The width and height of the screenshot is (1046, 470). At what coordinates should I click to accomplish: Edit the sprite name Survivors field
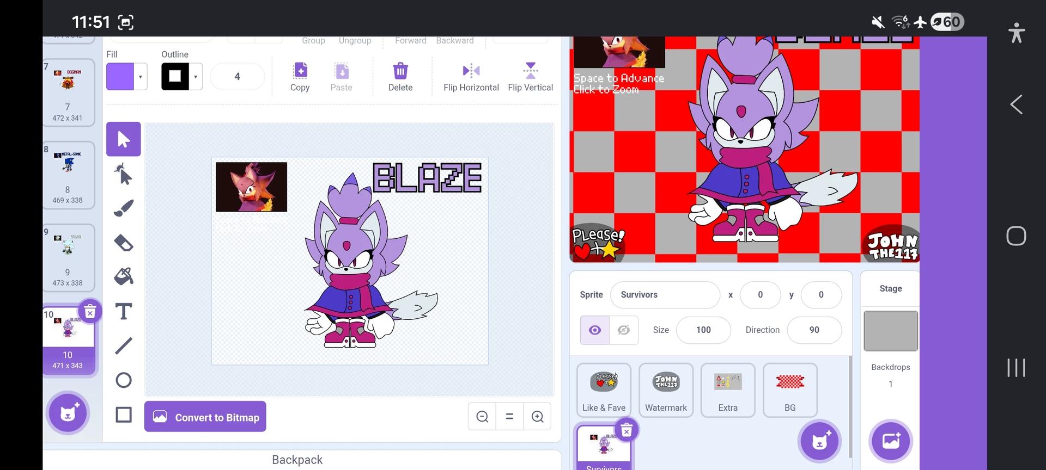tap(665, 295)
